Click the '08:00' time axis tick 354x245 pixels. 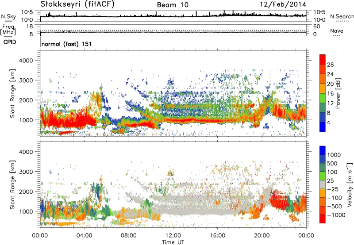(x=129, y=236)
